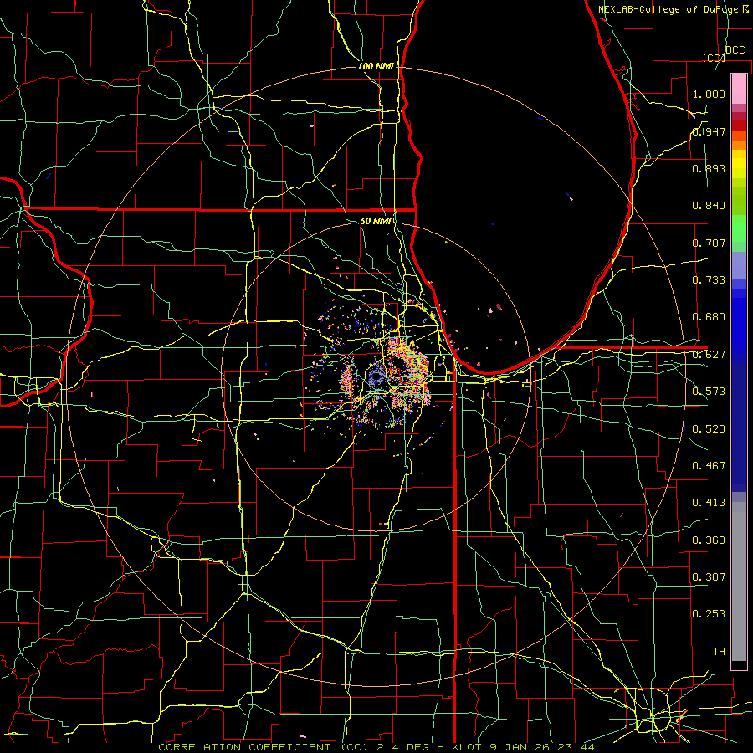Screen dimensions: 753x753
Task: Select the 0.787 scale value
Action: [x=709, y=243]
